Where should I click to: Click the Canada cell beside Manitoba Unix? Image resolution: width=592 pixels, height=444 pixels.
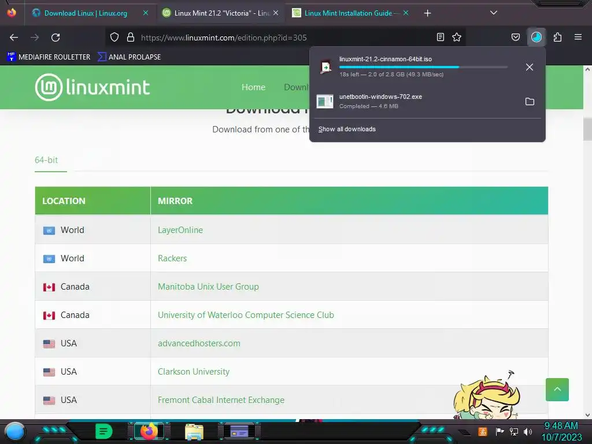(92, 287)
